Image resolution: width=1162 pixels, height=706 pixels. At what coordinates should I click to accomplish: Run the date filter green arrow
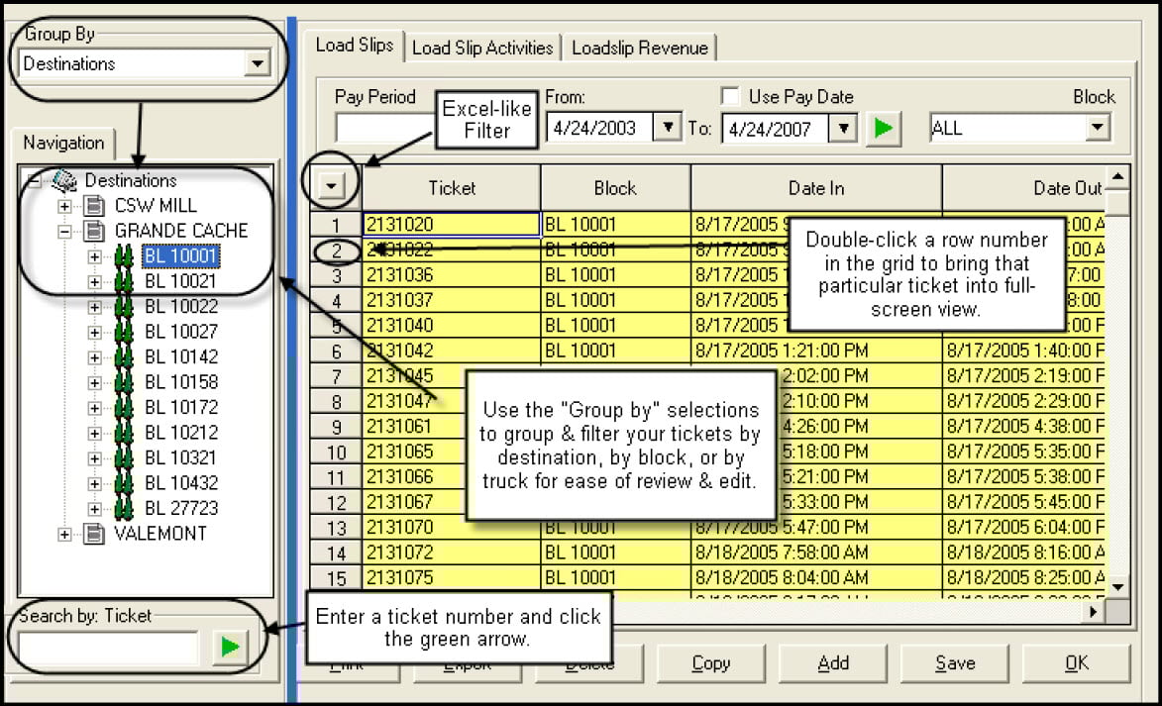pyautogui.click(x=884, y=128)
